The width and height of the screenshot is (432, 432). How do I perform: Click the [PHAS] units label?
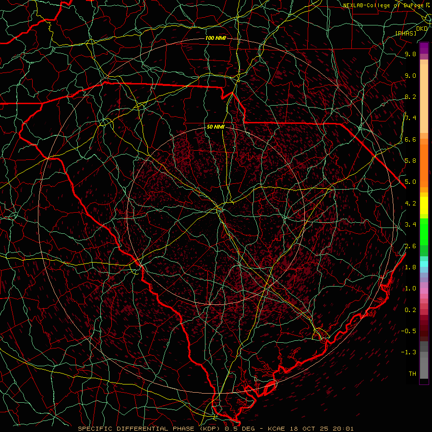(x=406, y=33)
